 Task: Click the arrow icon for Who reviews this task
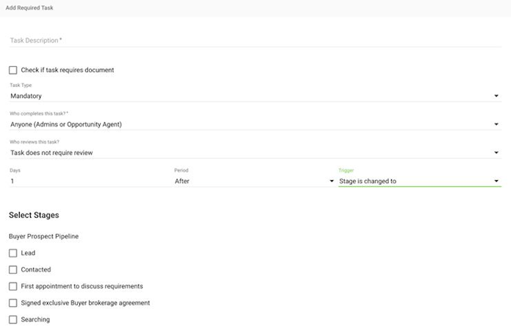pyautogui.click(x=497, y=153)
